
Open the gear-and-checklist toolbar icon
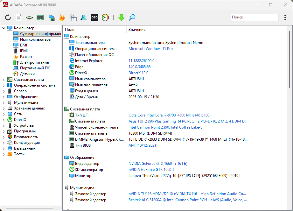73,18
